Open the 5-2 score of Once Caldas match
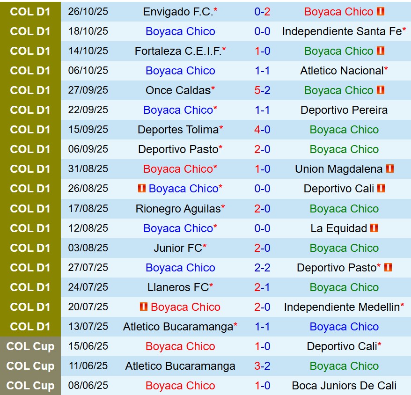This screenshot has width=411, height=395. tap(262, 90)
